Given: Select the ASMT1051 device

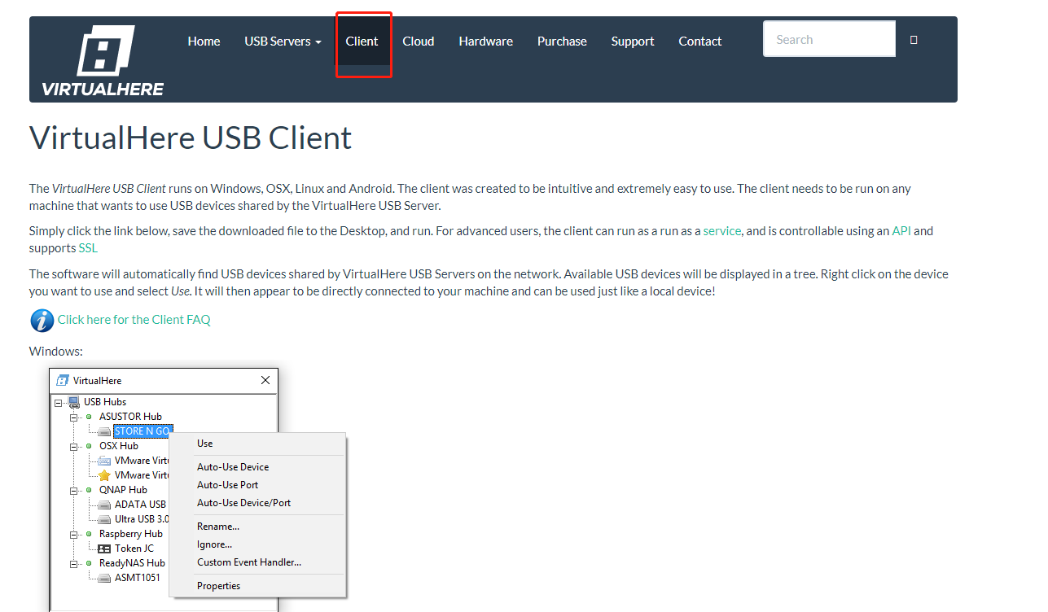Looking at the screenshot, I should tap(138, 578).
